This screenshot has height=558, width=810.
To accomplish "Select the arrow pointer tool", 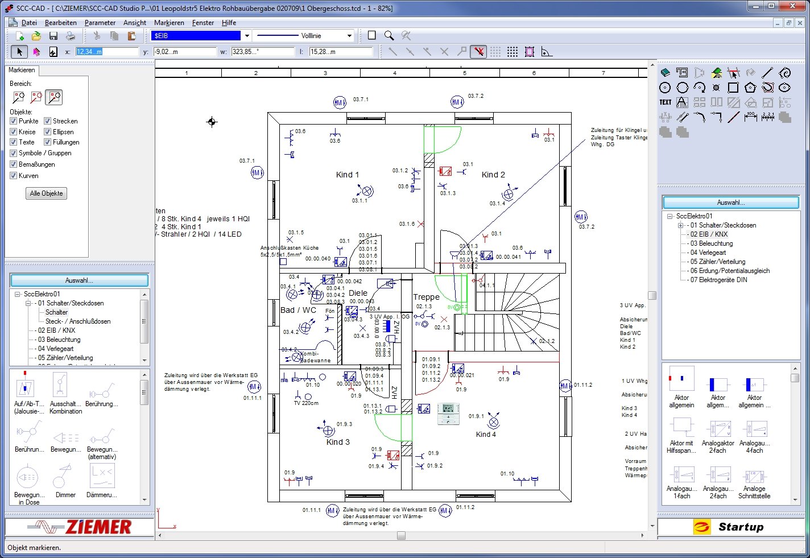I will coord(19,52).
